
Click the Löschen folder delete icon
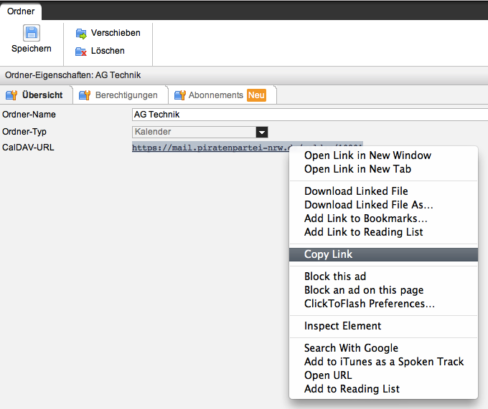[x=81, y=51]
